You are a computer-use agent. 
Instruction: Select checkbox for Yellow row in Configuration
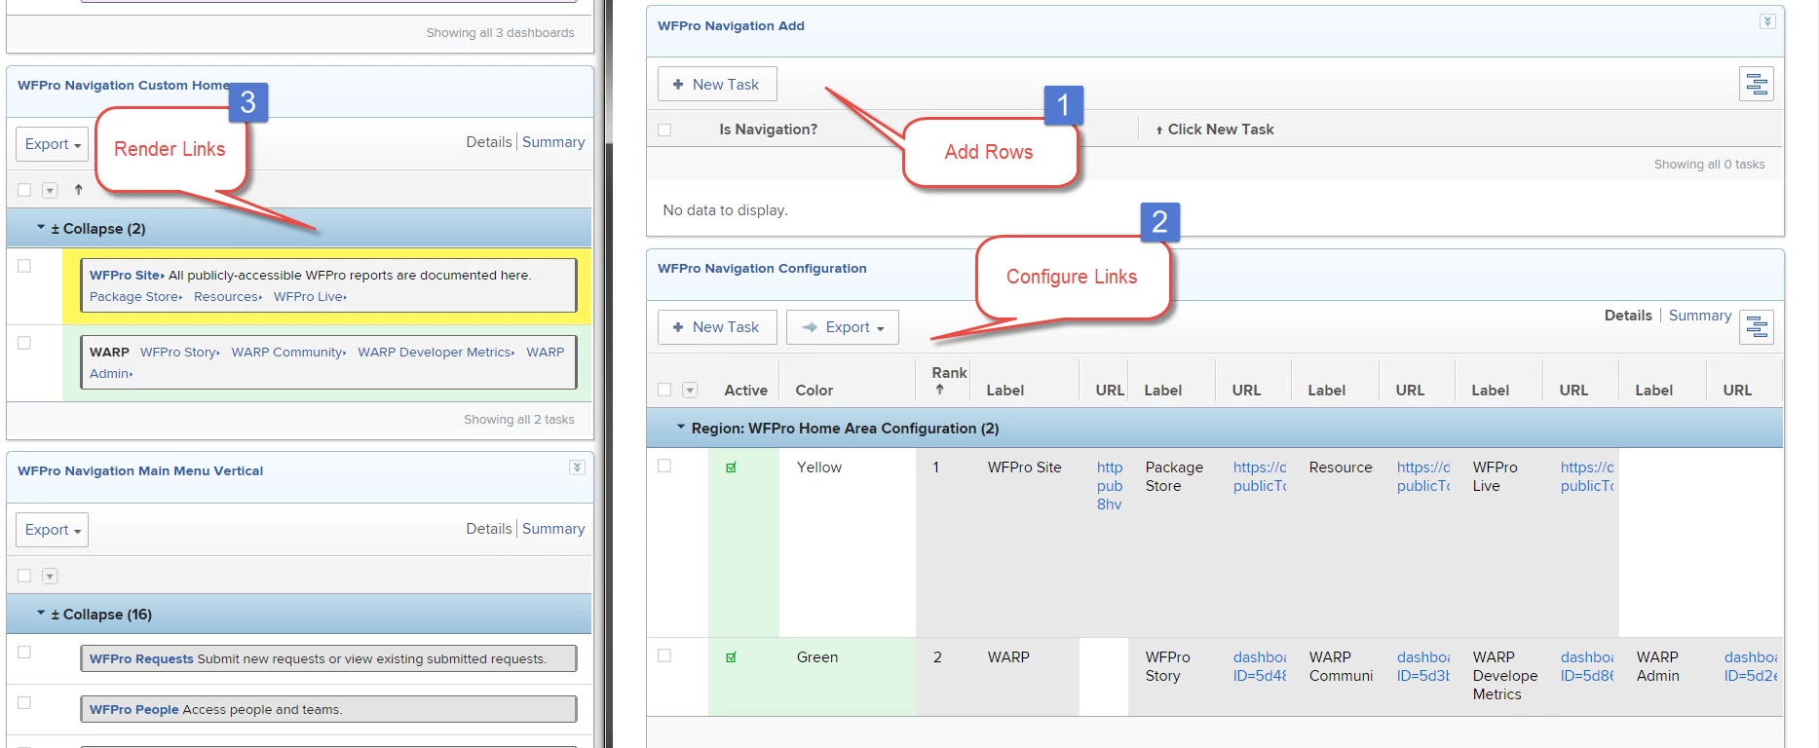click(x=664, y=466)
